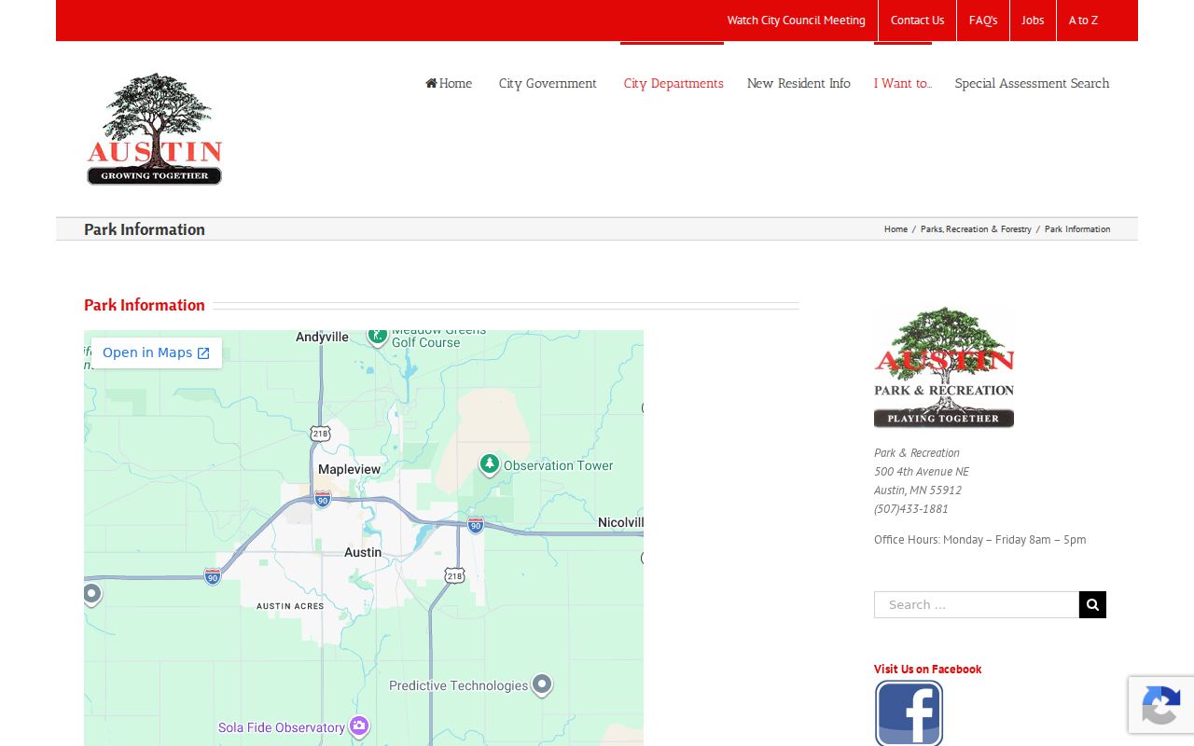Open New Resident Info menu

[798, 83]
